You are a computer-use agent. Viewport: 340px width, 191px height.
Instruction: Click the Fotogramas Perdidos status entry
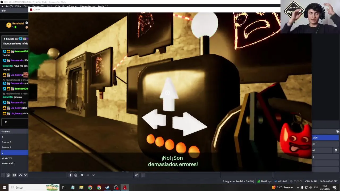(x=238, y=181)
